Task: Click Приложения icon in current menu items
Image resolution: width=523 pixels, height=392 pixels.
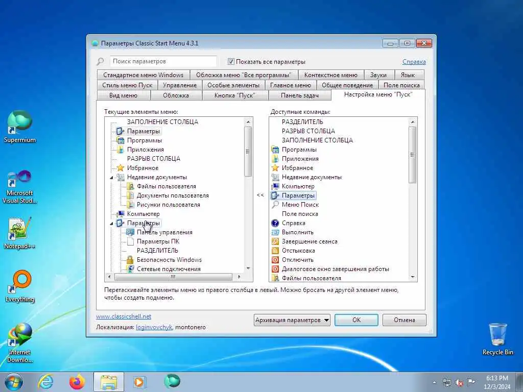Action: coord(121,150)
